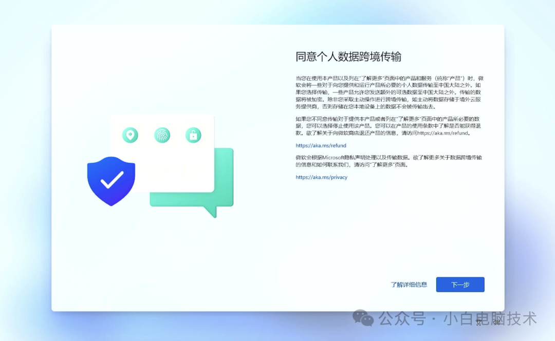The height and width of the screenshot is (341, 555).
Task: Open the https://aka.ms/refund link
Action: point(321,145)
